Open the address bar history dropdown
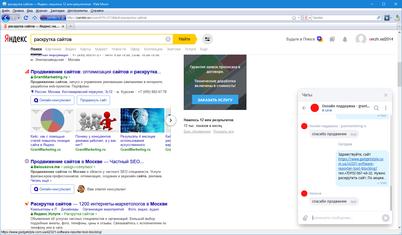The image size is (402, 235). click(x=299, y=18)
